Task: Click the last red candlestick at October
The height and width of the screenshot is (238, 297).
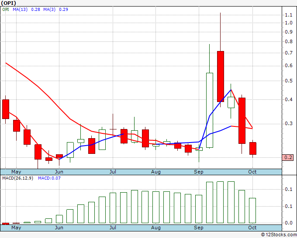Action: [253, 148]
